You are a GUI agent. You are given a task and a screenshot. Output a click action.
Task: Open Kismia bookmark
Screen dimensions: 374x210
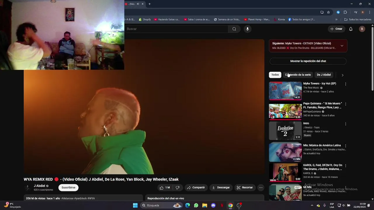[x=279, y=20]
